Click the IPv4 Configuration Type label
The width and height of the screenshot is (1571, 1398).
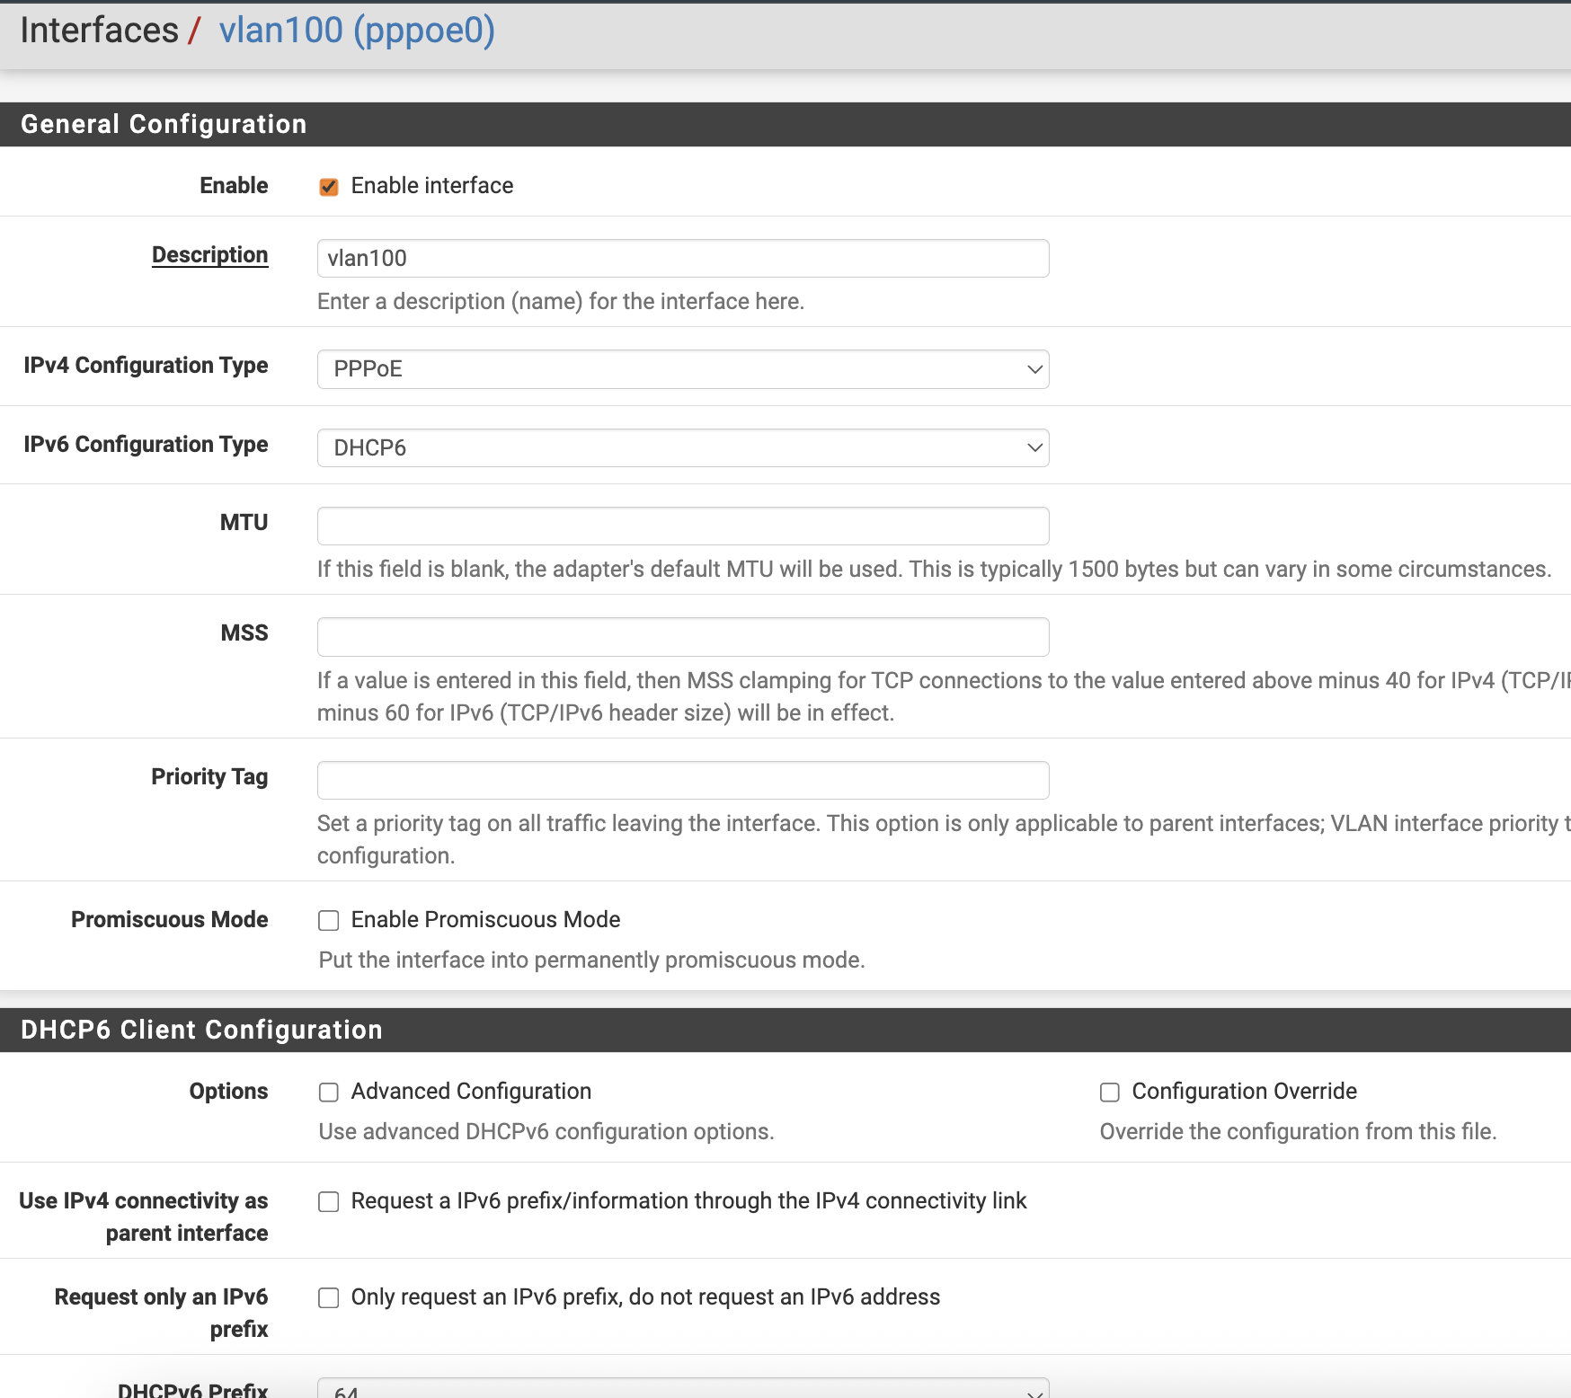pos(146,365)
